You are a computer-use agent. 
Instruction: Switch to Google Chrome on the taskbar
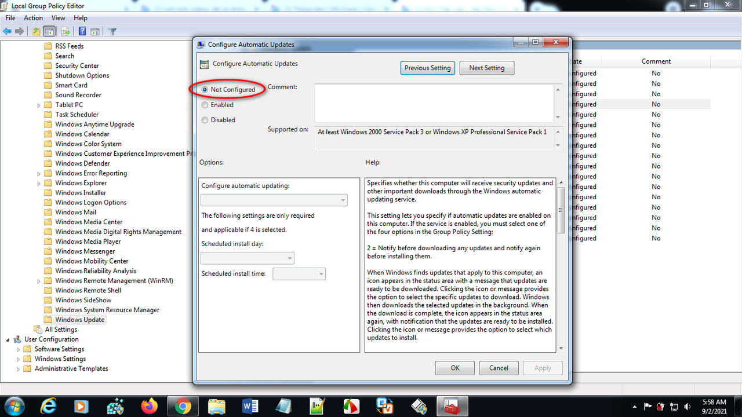[183, 406]
